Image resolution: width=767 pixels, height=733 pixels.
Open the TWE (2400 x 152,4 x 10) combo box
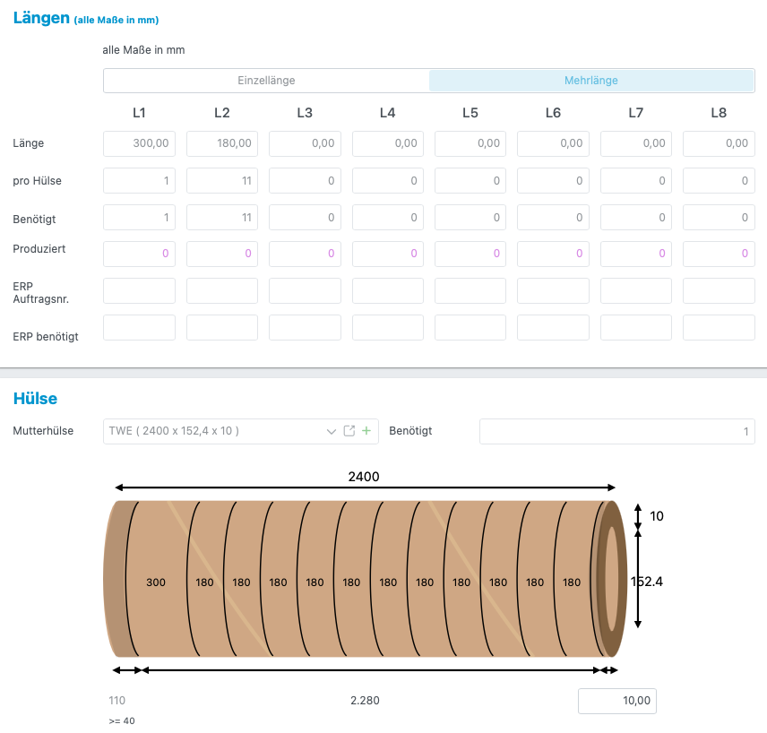coord(215,431)
